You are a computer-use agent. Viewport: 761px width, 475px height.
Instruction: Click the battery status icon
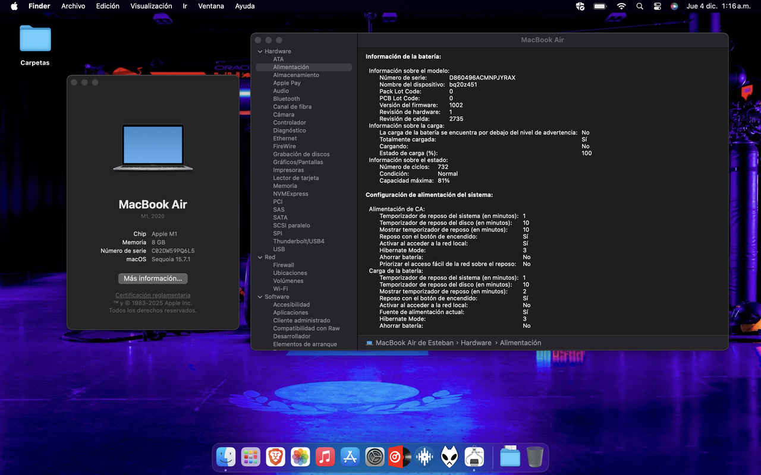(x=599, y=6)
